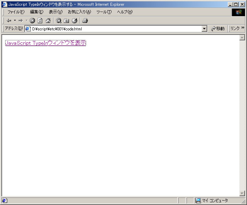The image size is (247, 205).
Task: Maximize the Internet Explorer window
Action: (236, 4)
